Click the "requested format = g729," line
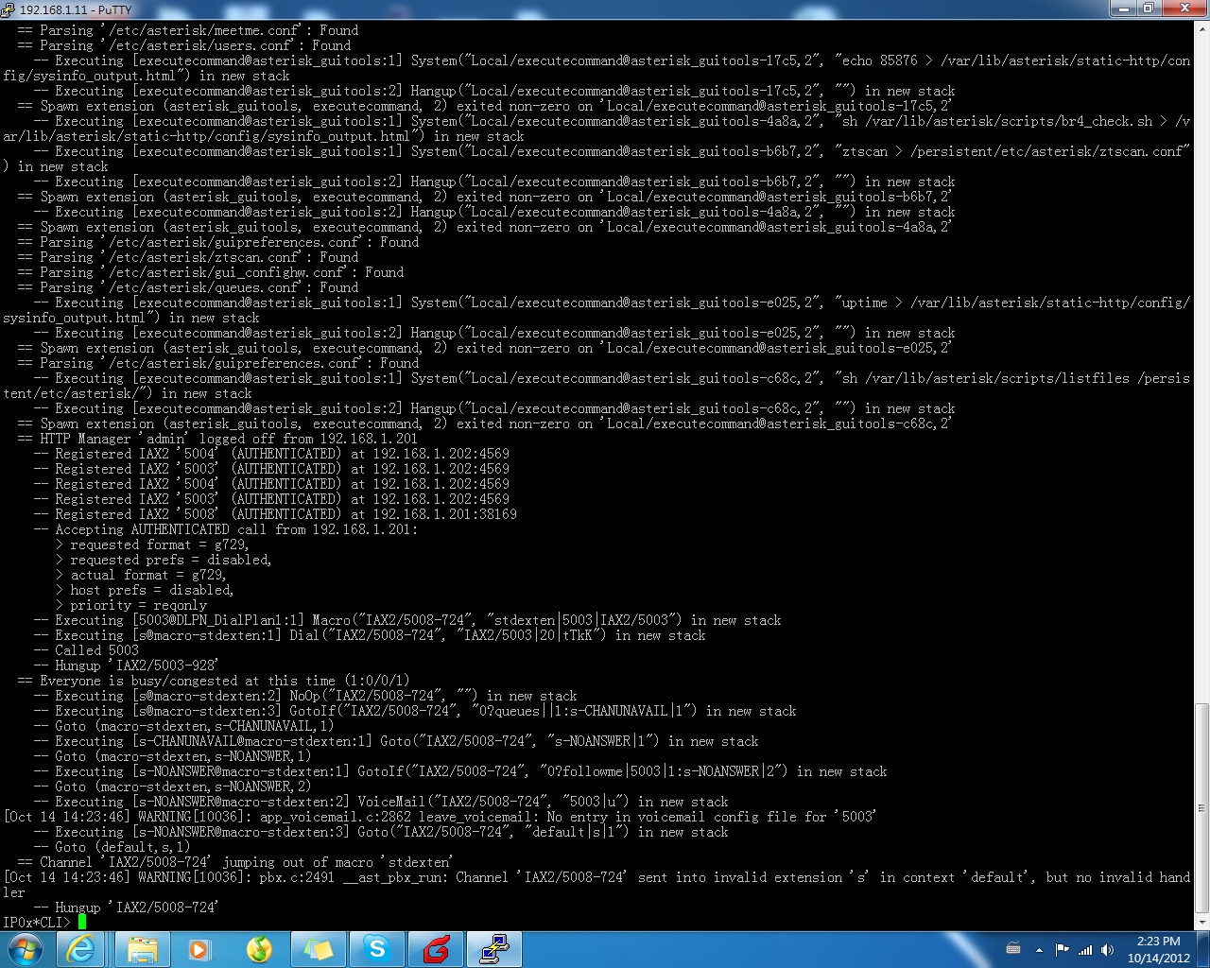This screenshot has width=1210, height=968. point(153,544)
